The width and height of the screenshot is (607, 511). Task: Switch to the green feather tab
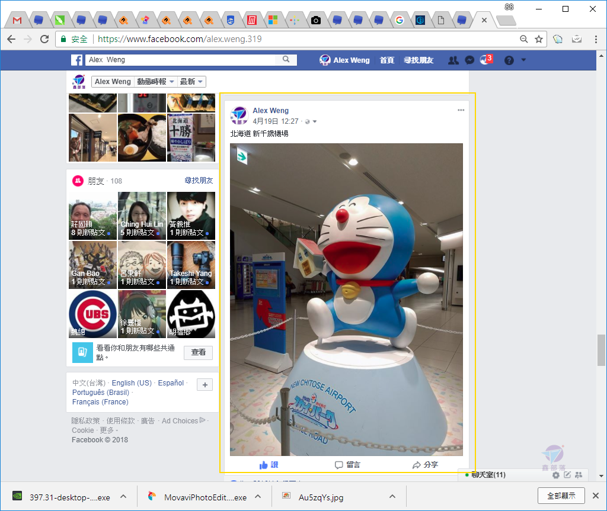click(60, 20)
